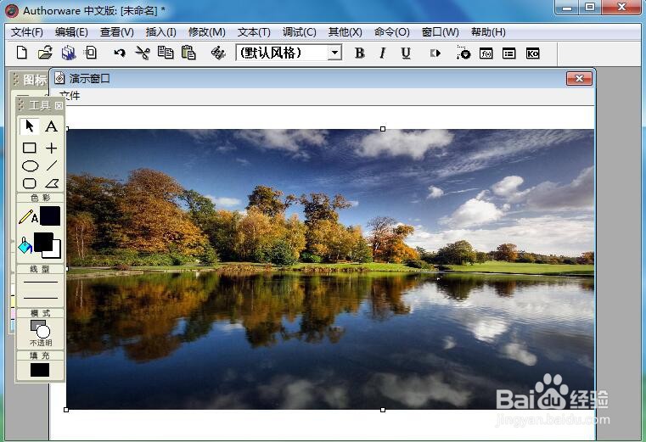Click the pencil line color icon

28,216
